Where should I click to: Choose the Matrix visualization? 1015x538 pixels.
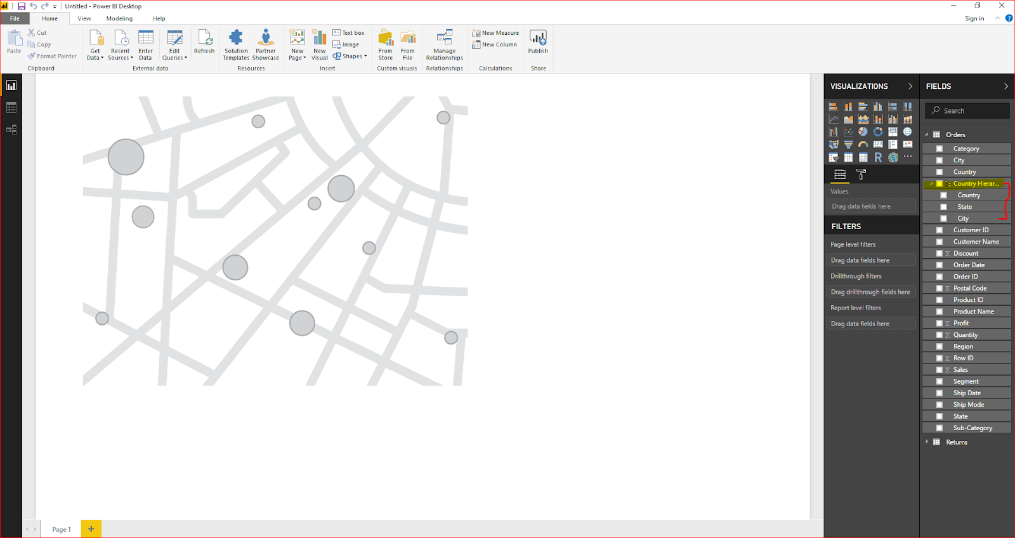pyautogui.click(x=863, y=157)
